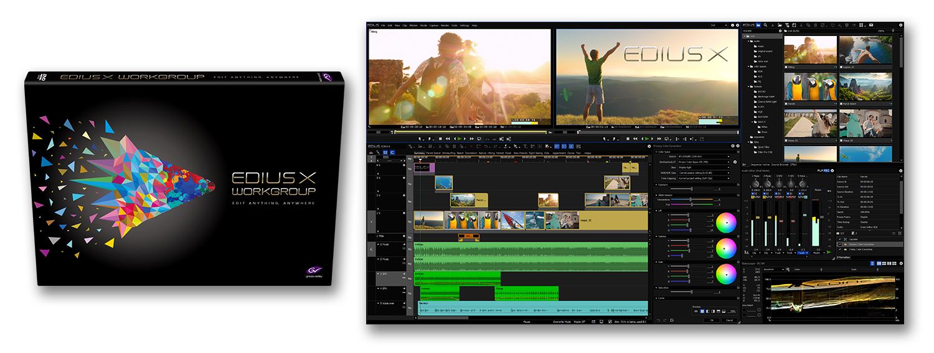Screen dimensions: 934x353
Task: Click the red Delete icon in timeline toolbar
Action: [471, 146]
